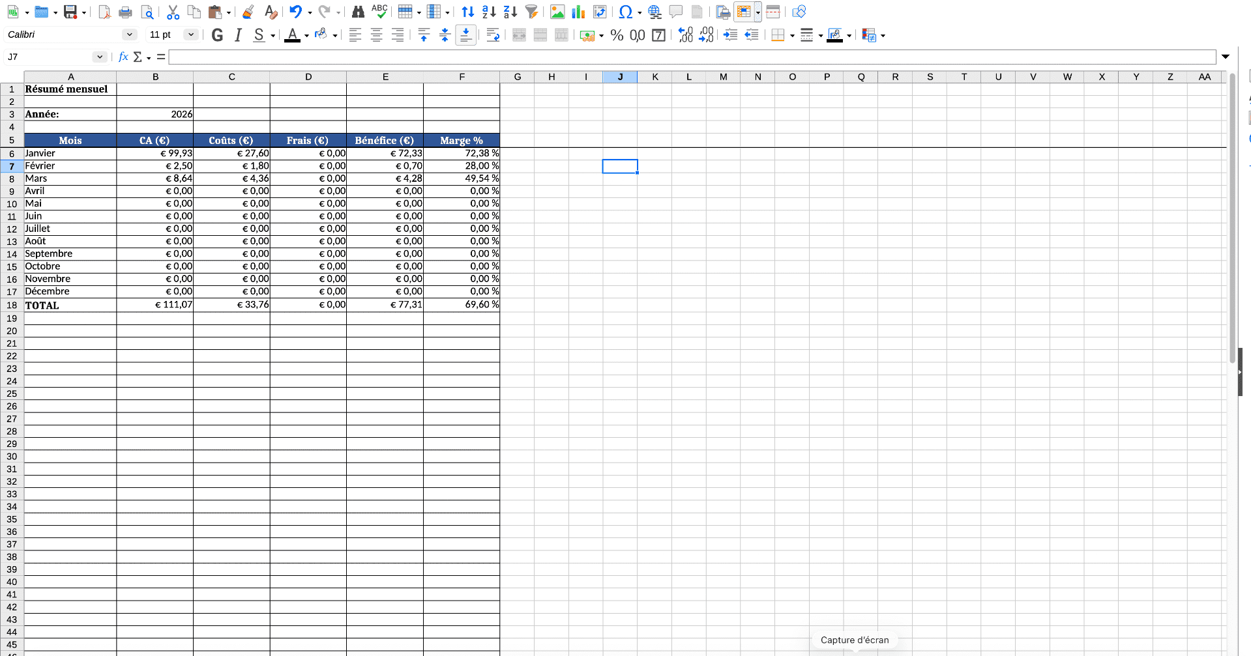Toggle Wrap Text for the cell
Screen dimensions: 1251x656
(493, 35)
